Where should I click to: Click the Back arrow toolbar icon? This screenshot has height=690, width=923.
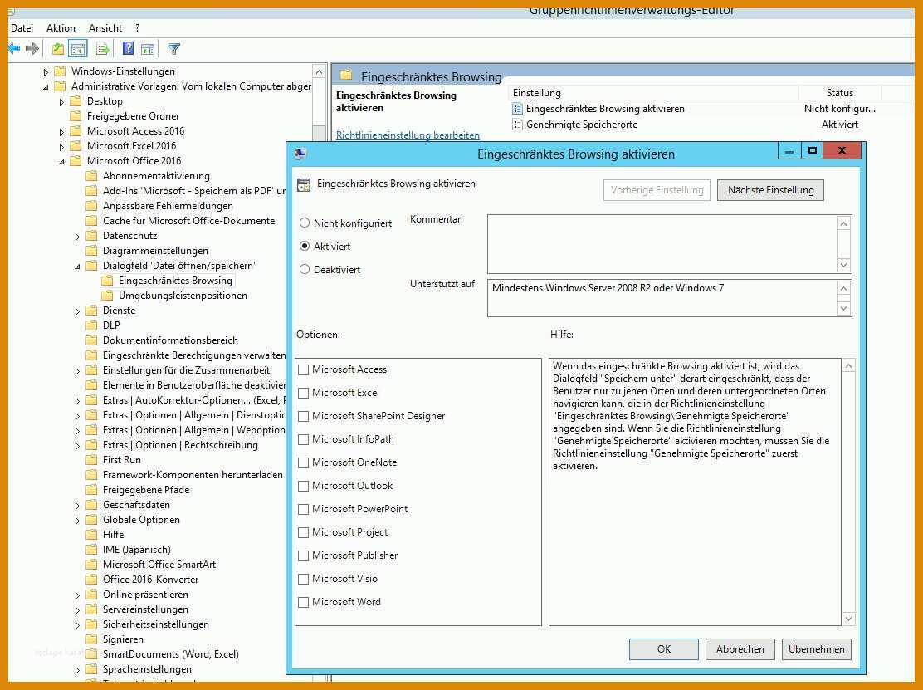(14, 49)
